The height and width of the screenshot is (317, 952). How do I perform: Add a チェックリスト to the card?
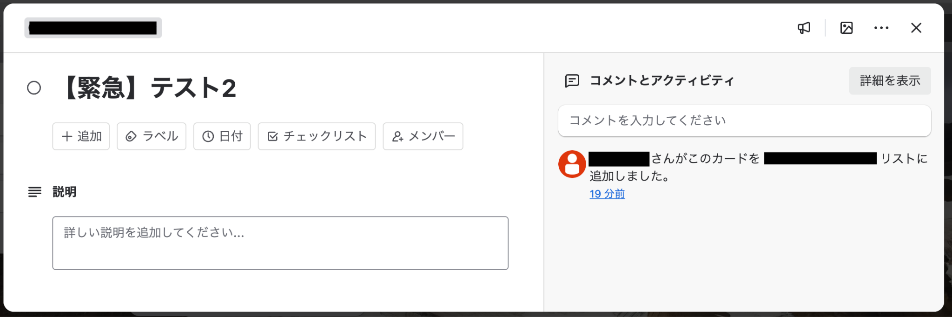pos(317,136)
